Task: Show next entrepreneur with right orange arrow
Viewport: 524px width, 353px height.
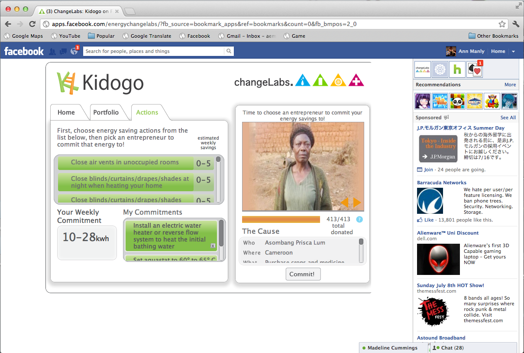Action: coord(357,203)
